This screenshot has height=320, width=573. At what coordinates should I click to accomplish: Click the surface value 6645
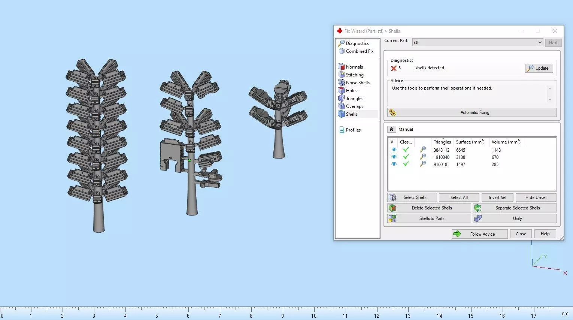pyautogui.click(x=461, y=150)
